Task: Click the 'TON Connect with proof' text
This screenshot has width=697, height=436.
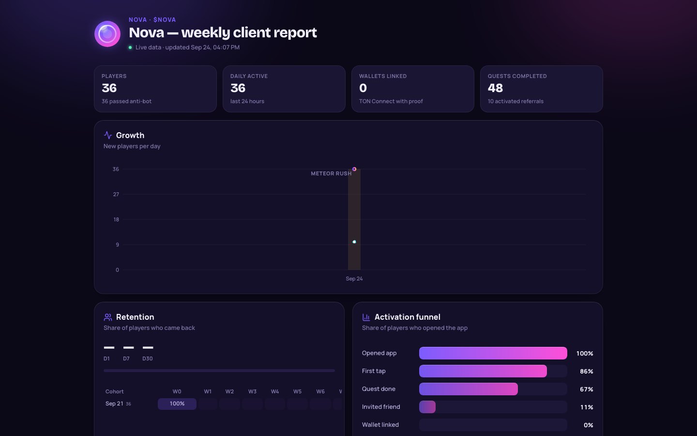Action: point(391,101)
